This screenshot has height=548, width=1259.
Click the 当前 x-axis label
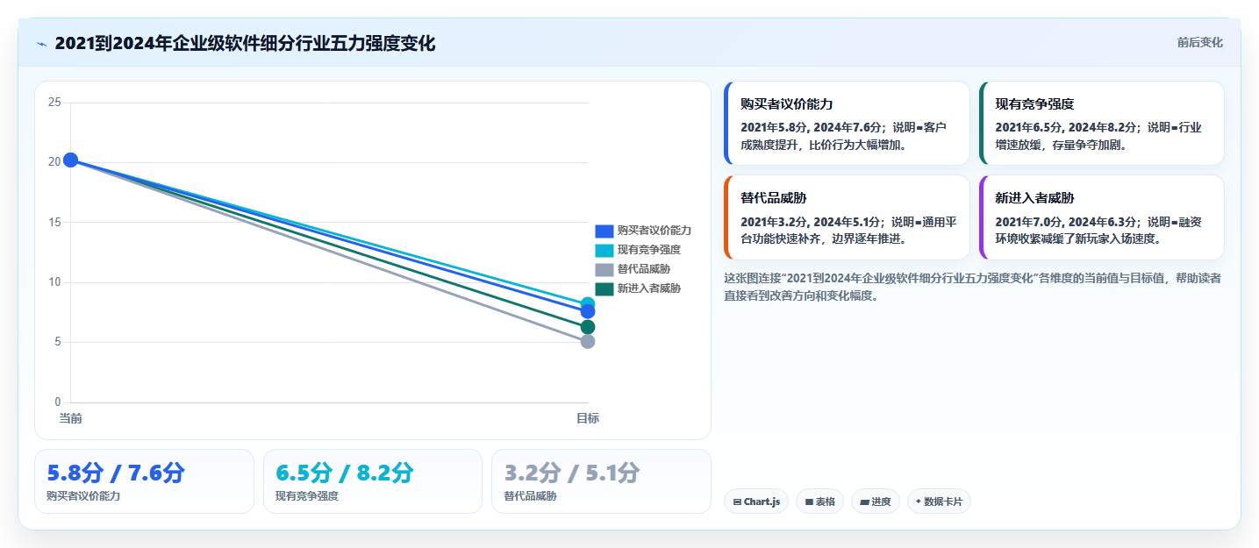pos(71,418)
